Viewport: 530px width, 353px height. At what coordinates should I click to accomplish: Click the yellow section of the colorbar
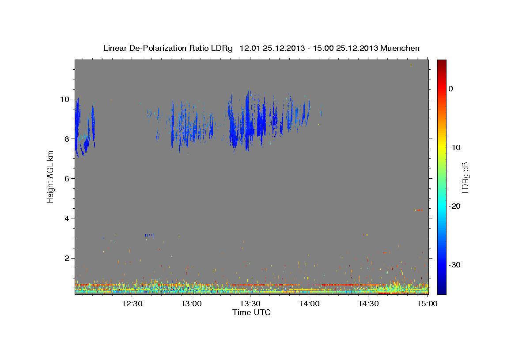click(x=442, y=146)
